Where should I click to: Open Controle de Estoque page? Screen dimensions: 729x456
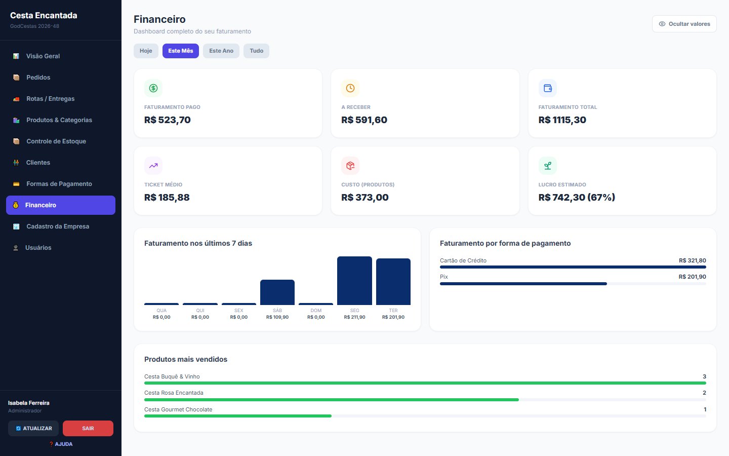tap(61, 141)
